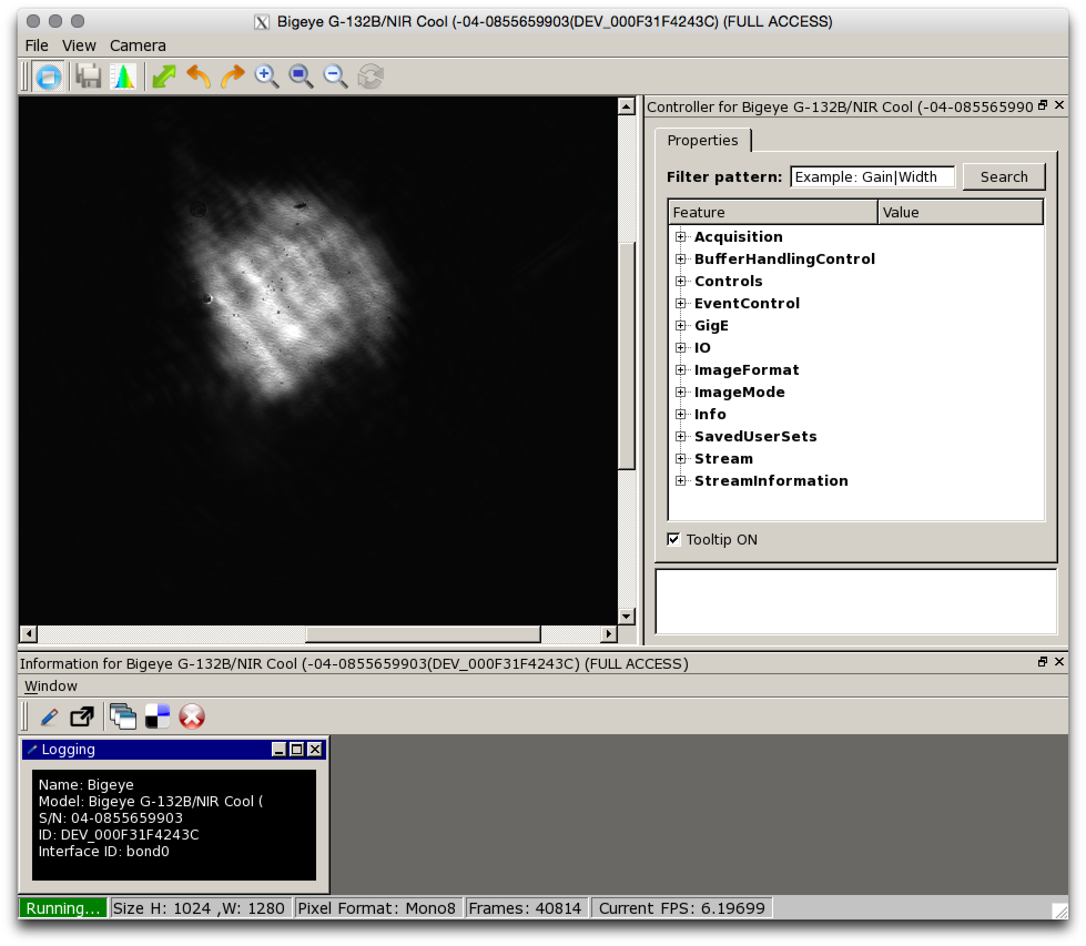Open the View menu
The height and width of the screenshot is (946, 1086).
coord(79,45)
